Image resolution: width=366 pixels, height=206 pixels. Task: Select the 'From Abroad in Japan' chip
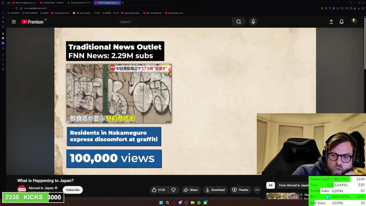(x=293, y=185)
